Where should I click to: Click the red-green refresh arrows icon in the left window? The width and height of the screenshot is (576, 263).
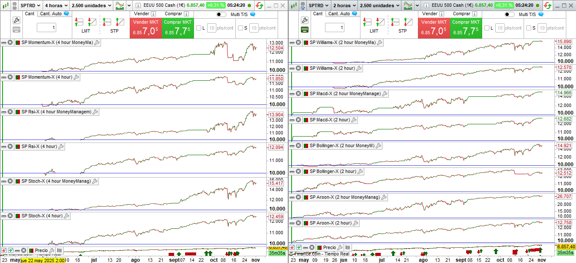(x=259, y=5)
